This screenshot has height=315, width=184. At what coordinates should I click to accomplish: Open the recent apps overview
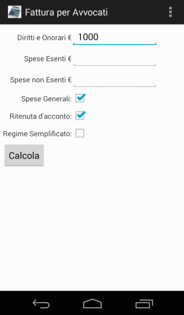click(x=144, y=304)
